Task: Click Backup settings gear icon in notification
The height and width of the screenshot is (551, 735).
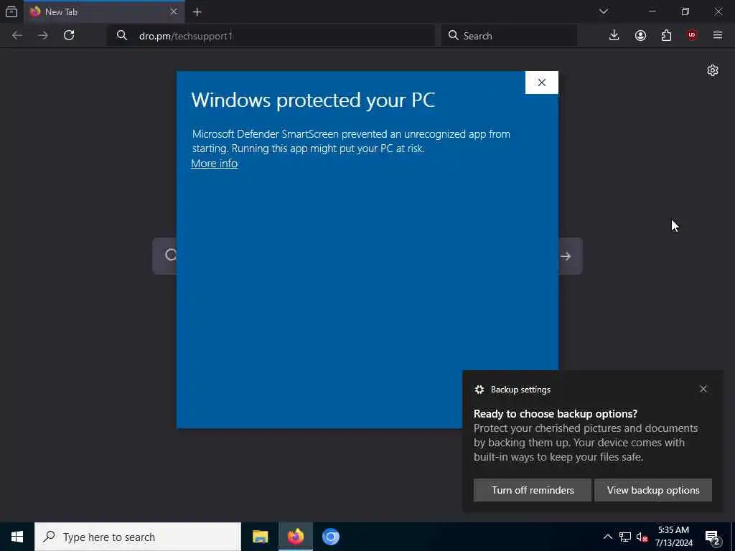Action: (479, 390)
